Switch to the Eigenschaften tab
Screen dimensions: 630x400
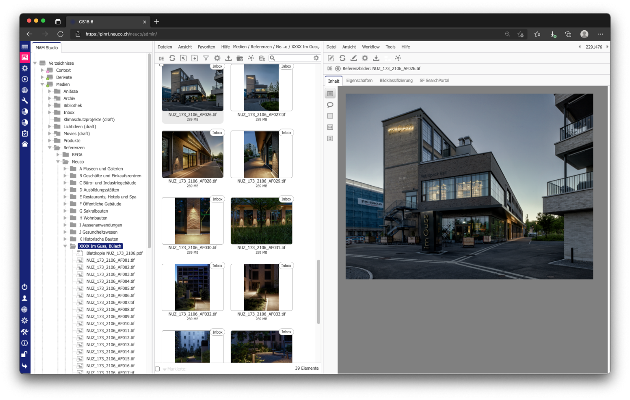(359, 81)
